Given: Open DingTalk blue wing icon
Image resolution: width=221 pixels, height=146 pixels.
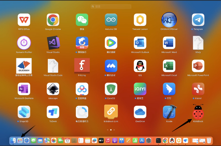Looking at the screenshot, I should click(169, 89).
